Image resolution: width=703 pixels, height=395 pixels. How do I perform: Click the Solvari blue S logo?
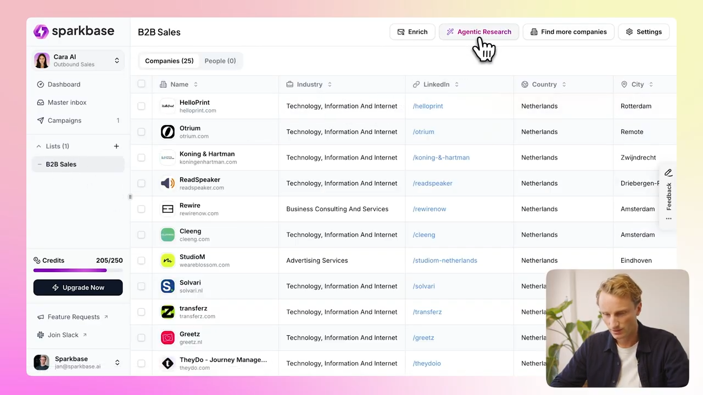coord(168,286)
